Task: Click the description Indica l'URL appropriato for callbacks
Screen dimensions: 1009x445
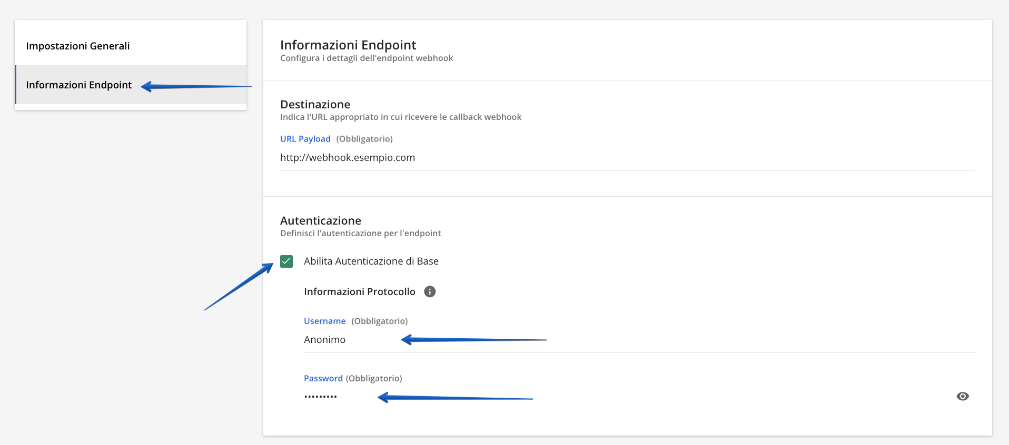Action: click(401, 117)
